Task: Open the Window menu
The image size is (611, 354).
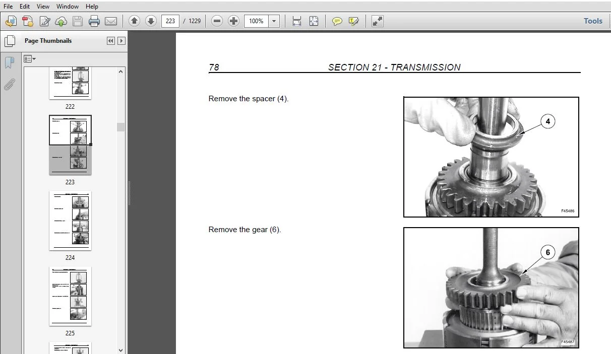Action: coord(67,7)
